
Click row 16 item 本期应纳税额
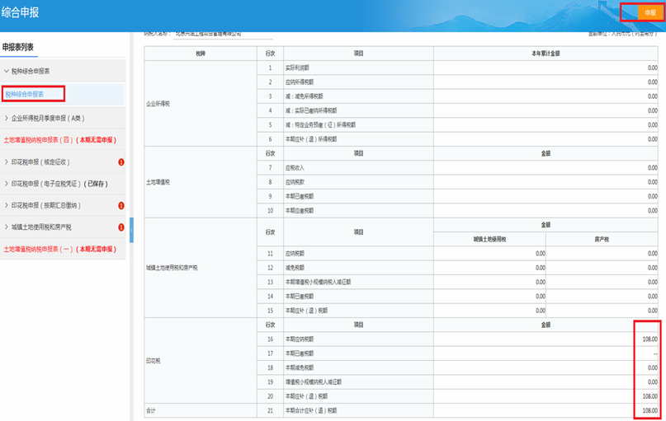pyautogui.click(x=300, y=339)
